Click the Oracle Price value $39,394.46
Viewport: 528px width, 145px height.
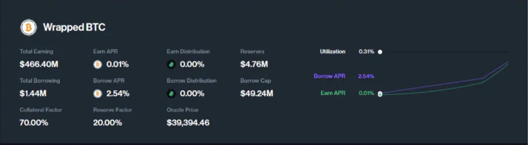pyautogui.click(x=188, y=123)
